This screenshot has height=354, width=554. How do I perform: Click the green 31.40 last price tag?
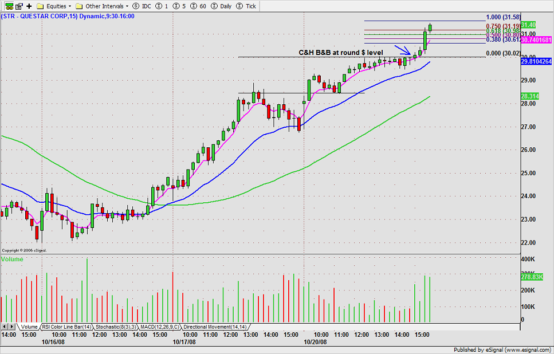click(x=528, y=25)
